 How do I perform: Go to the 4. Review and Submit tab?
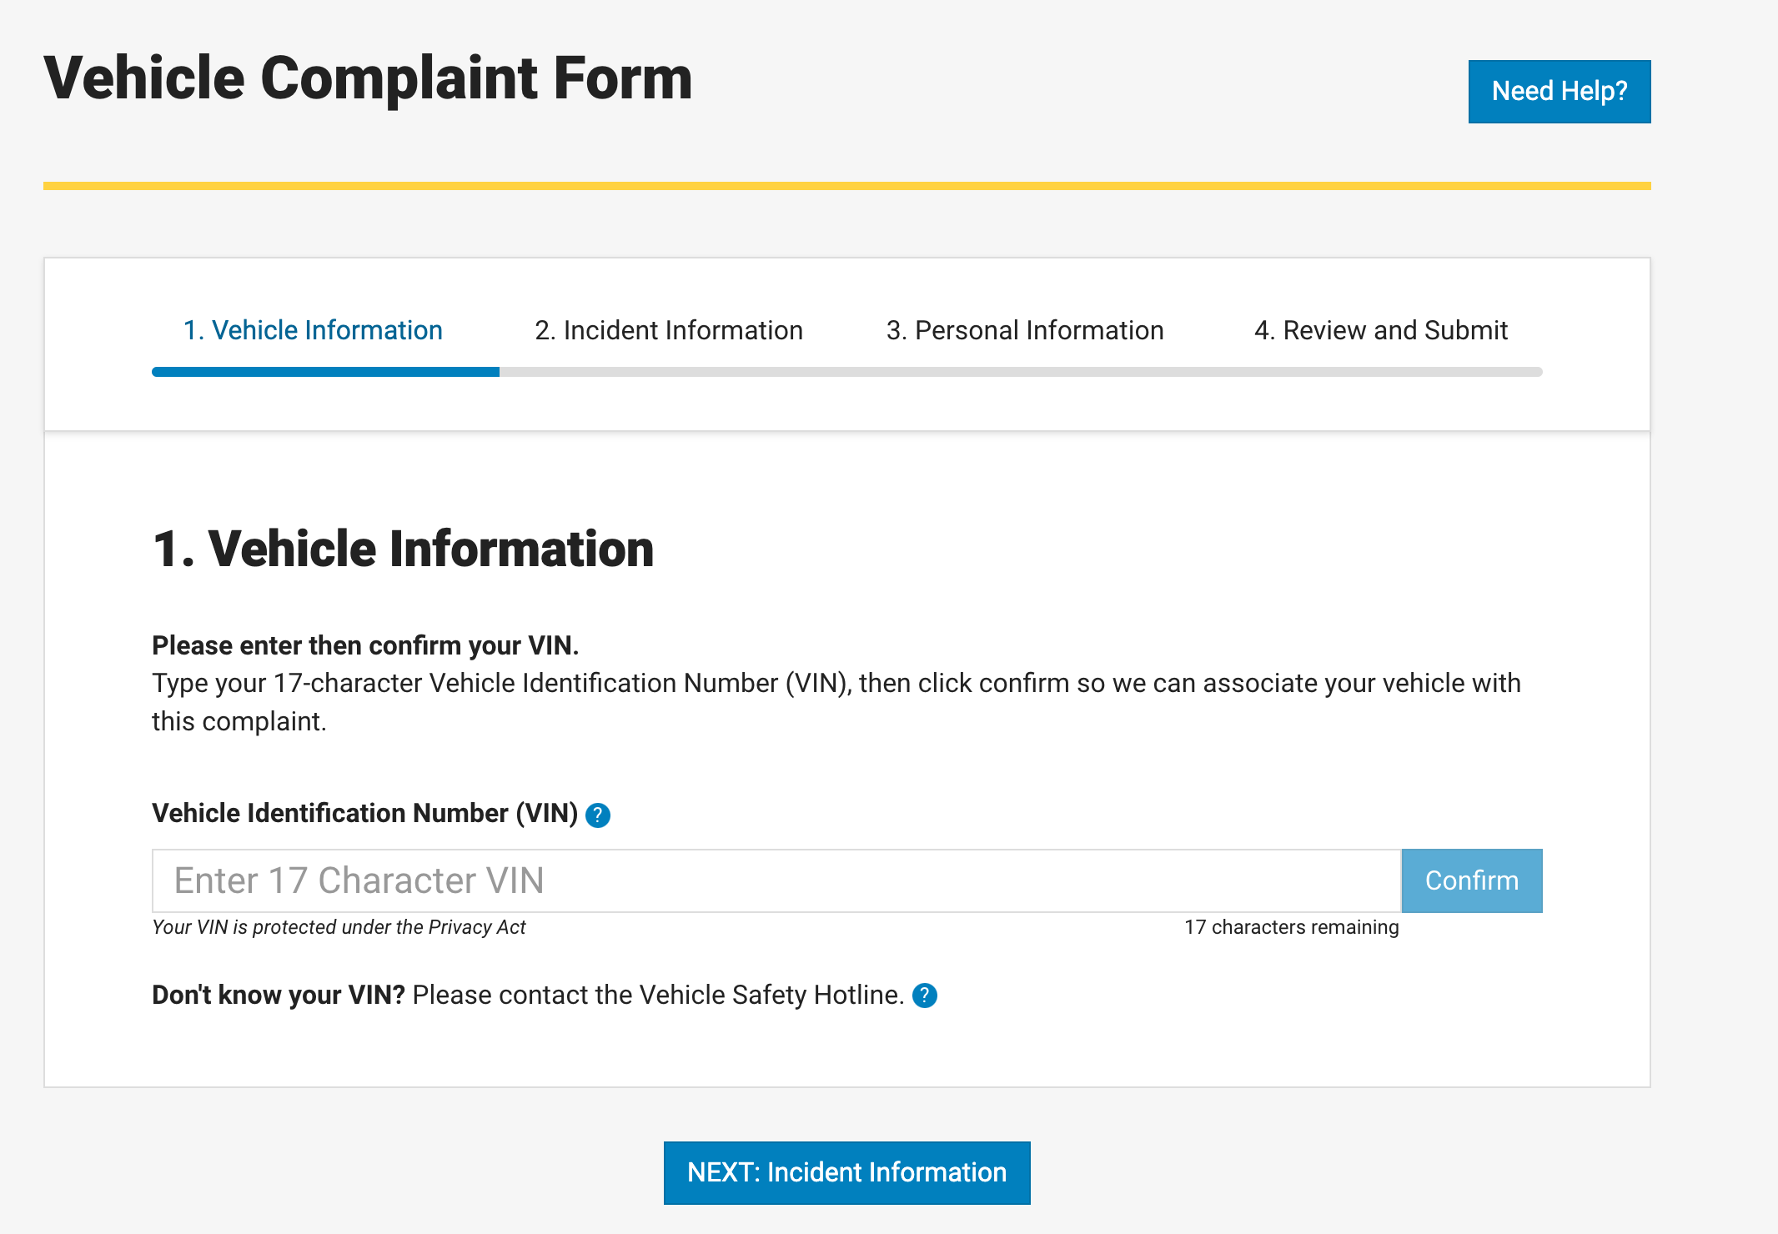(1381, 330)
